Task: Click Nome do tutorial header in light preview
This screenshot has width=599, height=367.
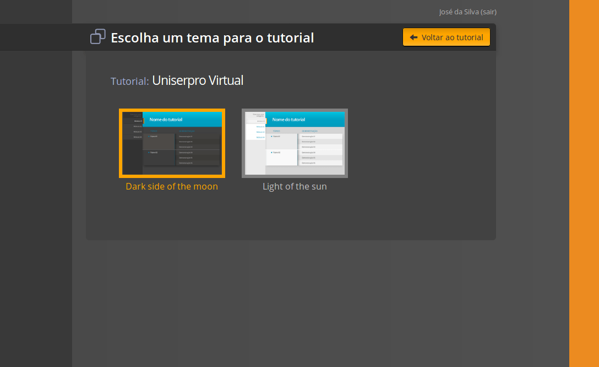Action: click(x=288, y=120)
